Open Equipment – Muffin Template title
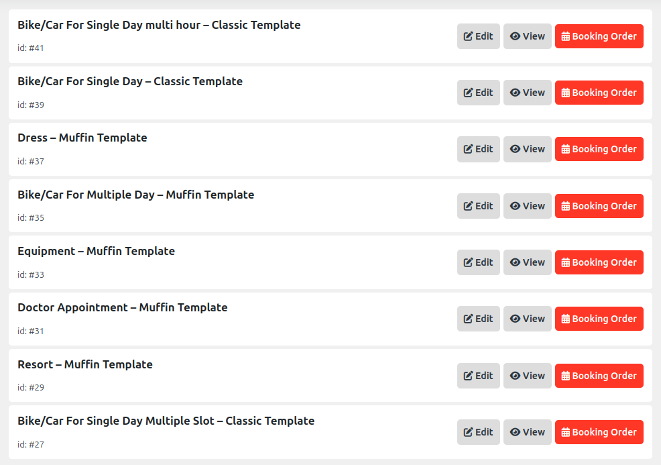This screenshot has height=465, width=661. coord(96,251)
